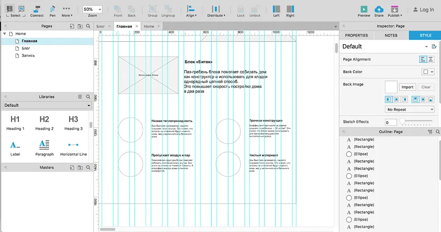This screenshot has width=441, height=232.
Task: Click the Import button for Back Image
Action: click(407, 87)
